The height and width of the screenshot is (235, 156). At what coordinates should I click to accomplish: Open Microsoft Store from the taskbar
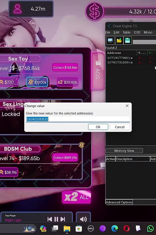coord(79,228)
